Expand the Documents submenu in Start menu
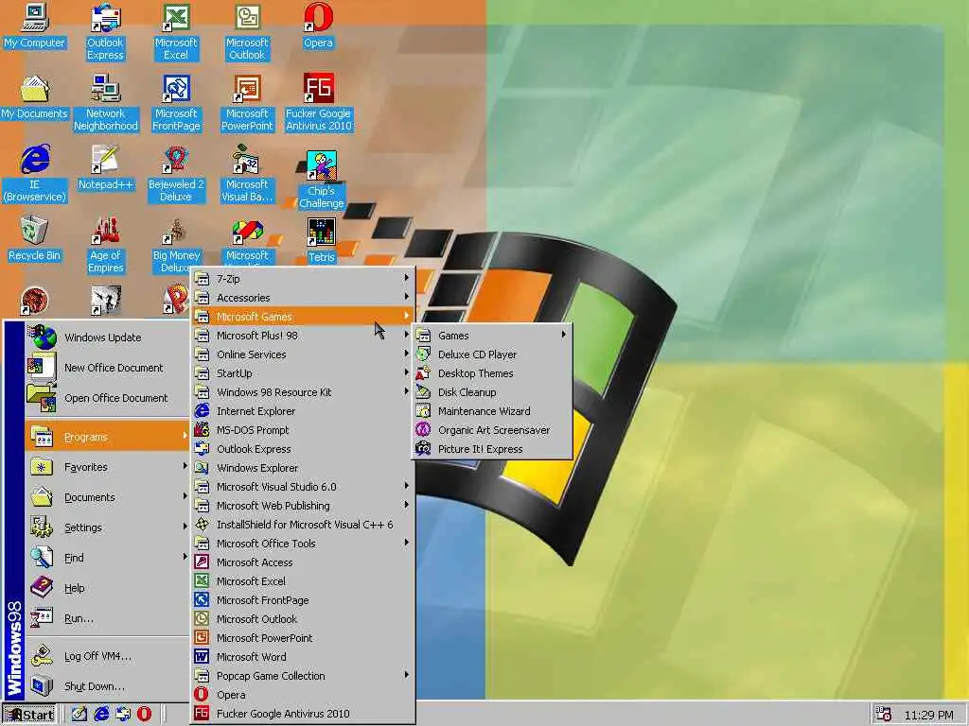This screenshot has height=726, width=969. tap(106, 497)
